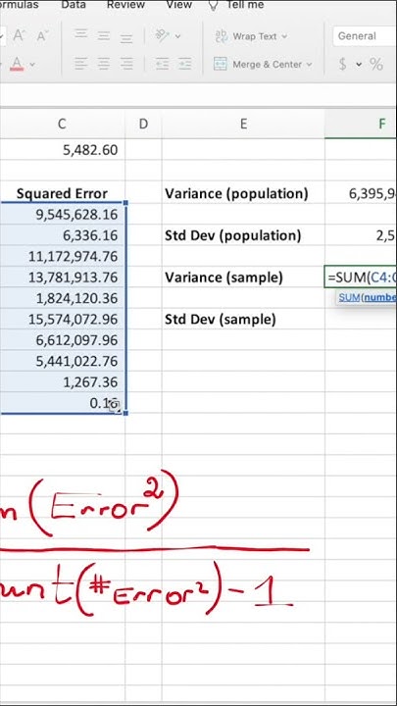
Task: Decrease font size with the small A
Action: (x=42, y=36)
